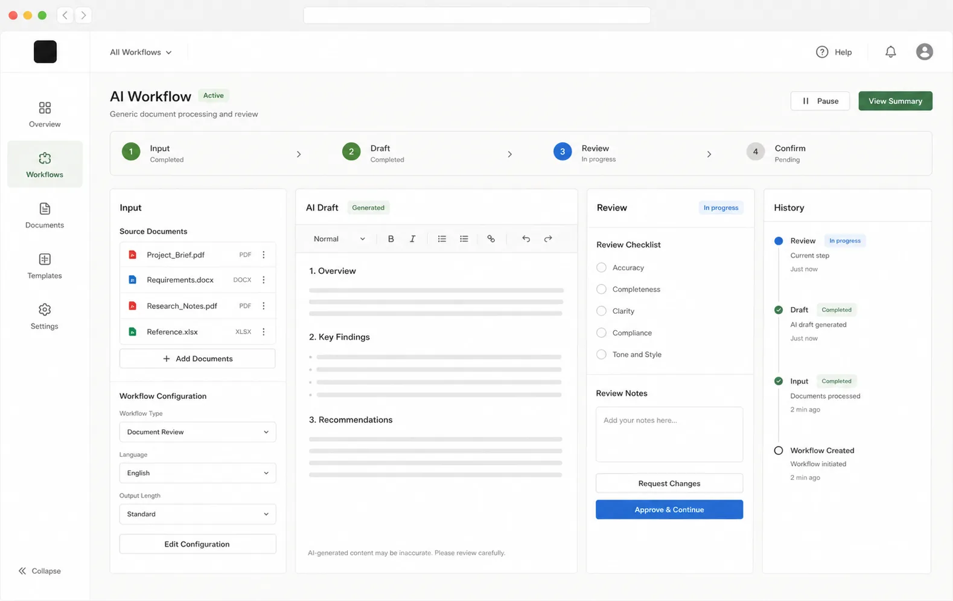This screenshot has height=601, width=953.
Task: Insert a bulleted list in draft
Action: click(x=442, y=239)
